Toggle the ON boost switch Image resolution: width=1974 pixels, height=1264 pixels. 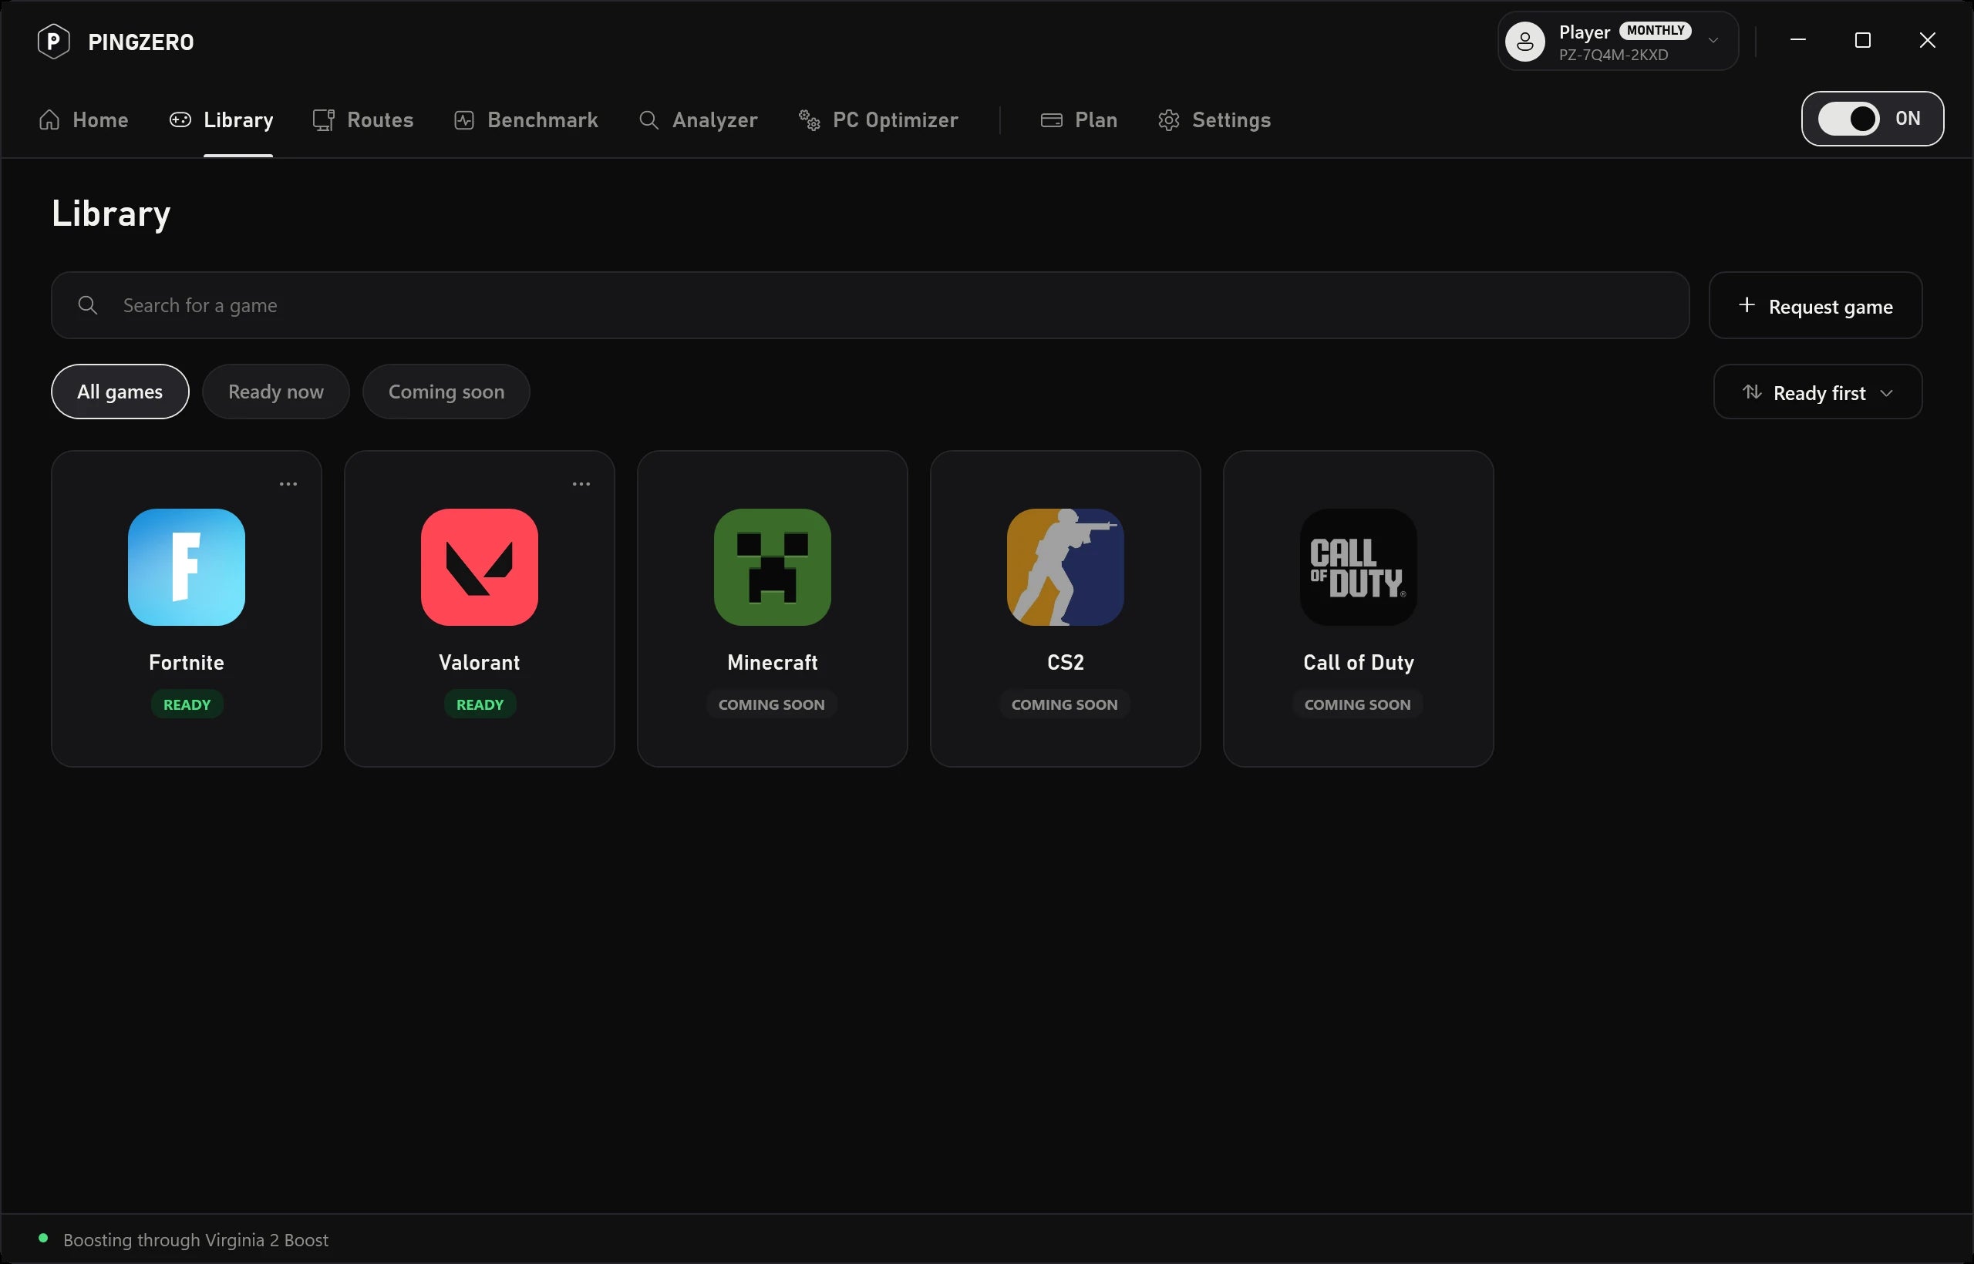coord(1872,118)
